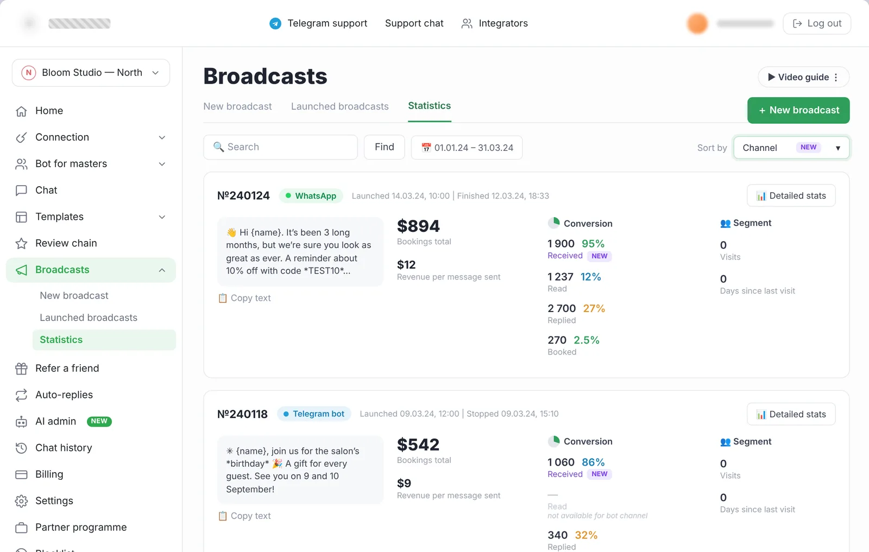Click the Telegram support icon

(x=275, y=23)
